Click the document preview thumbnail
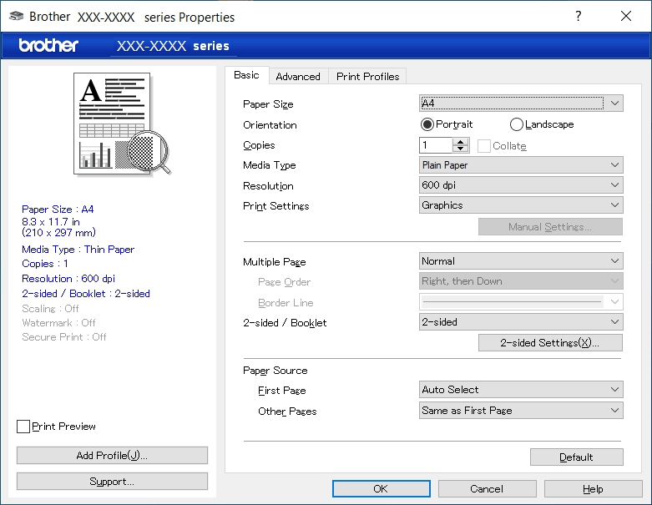This screenshot has width=652, height=505. (x=121, y=124)
